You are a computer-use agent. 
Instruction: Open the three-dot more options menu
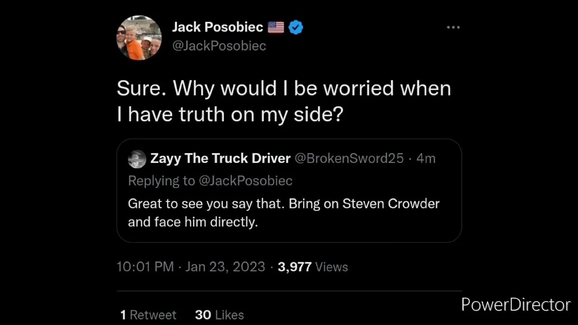click(x=453, y=28)
